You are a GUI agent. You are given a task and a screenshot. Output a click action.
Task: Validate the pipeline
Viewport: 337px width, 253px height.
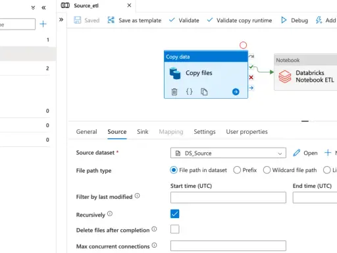pos(184,20)
